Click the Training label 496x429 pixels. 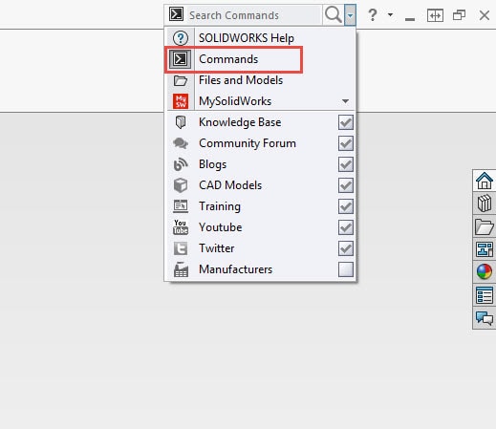tap(220, 206)
